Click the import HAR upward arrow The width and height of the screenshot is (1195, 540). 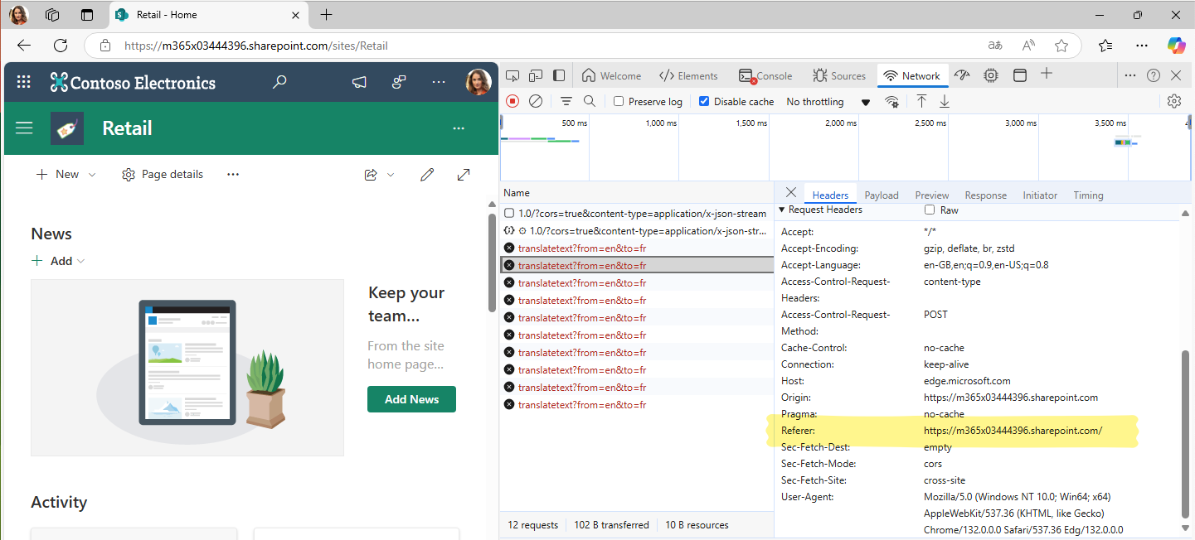[x=921, y=101]
